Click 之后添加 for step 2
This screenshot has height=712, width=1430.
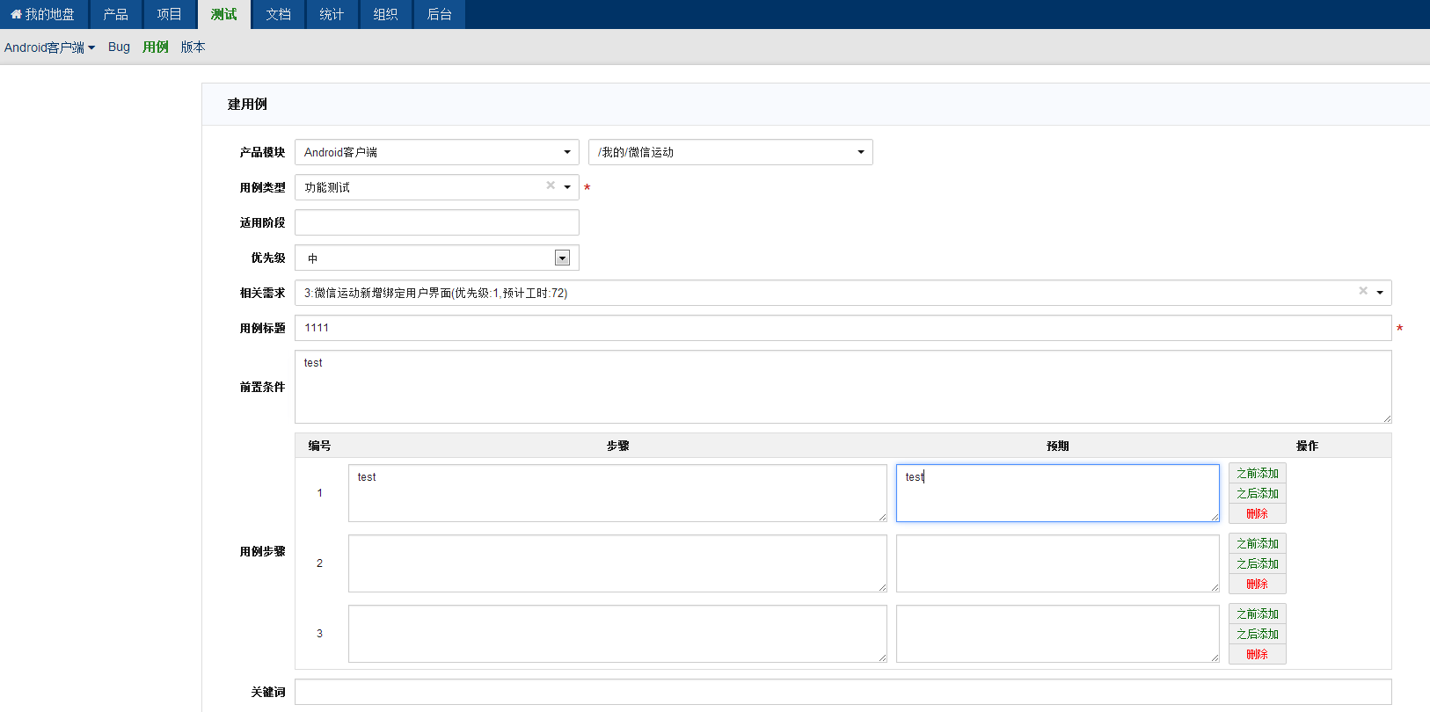(x=1257, y=563)
